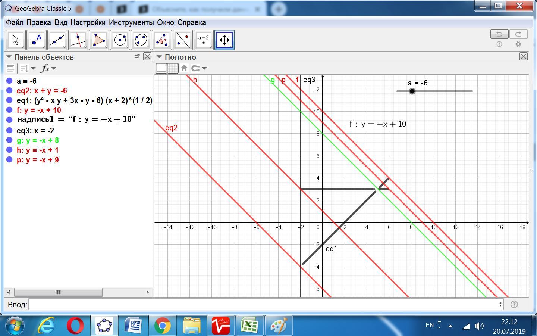
Task: Expand the point capturing dropdown
Action: tap(199, 68)
